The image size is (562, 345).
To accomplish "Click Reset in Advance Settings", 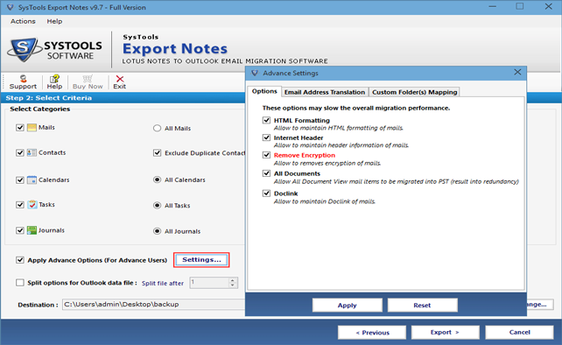I will [x=422, y=306].
